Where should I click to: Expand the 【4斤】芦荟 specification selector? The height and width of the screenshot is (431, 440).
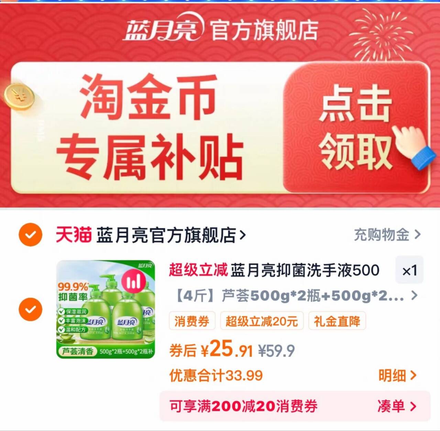point(296,296)
